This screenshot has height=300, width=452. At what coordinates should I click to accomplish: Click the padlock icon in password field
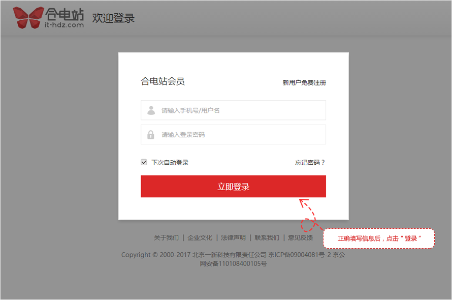coord(151,135)
